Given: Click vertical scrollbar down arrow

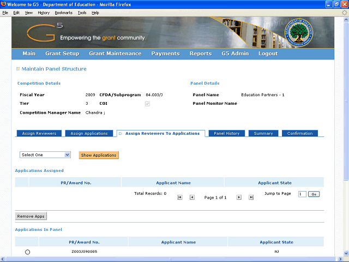Looking at the screenshot, I should point(346,253).
